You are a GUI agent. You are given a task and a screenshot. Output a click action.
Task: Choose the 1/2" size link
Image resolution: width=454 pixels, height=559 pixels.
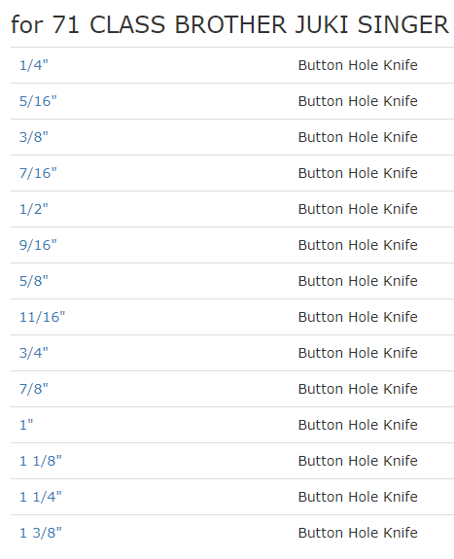click(x=33, y=209)
